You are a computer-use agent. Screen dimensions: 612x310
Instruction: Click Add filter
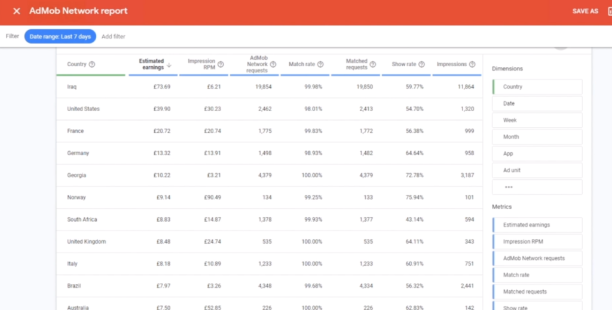click(113, 36)
